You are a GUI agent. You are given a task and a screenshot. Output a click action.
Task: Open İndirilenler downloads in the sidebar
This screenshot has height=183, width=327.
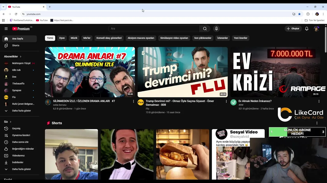click(x=19, y=162)
